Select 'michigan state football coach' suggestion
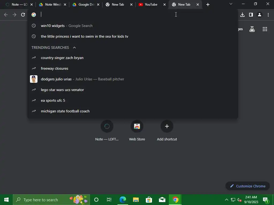The height and width of the screenshot is (205, 274). point(133,111)
